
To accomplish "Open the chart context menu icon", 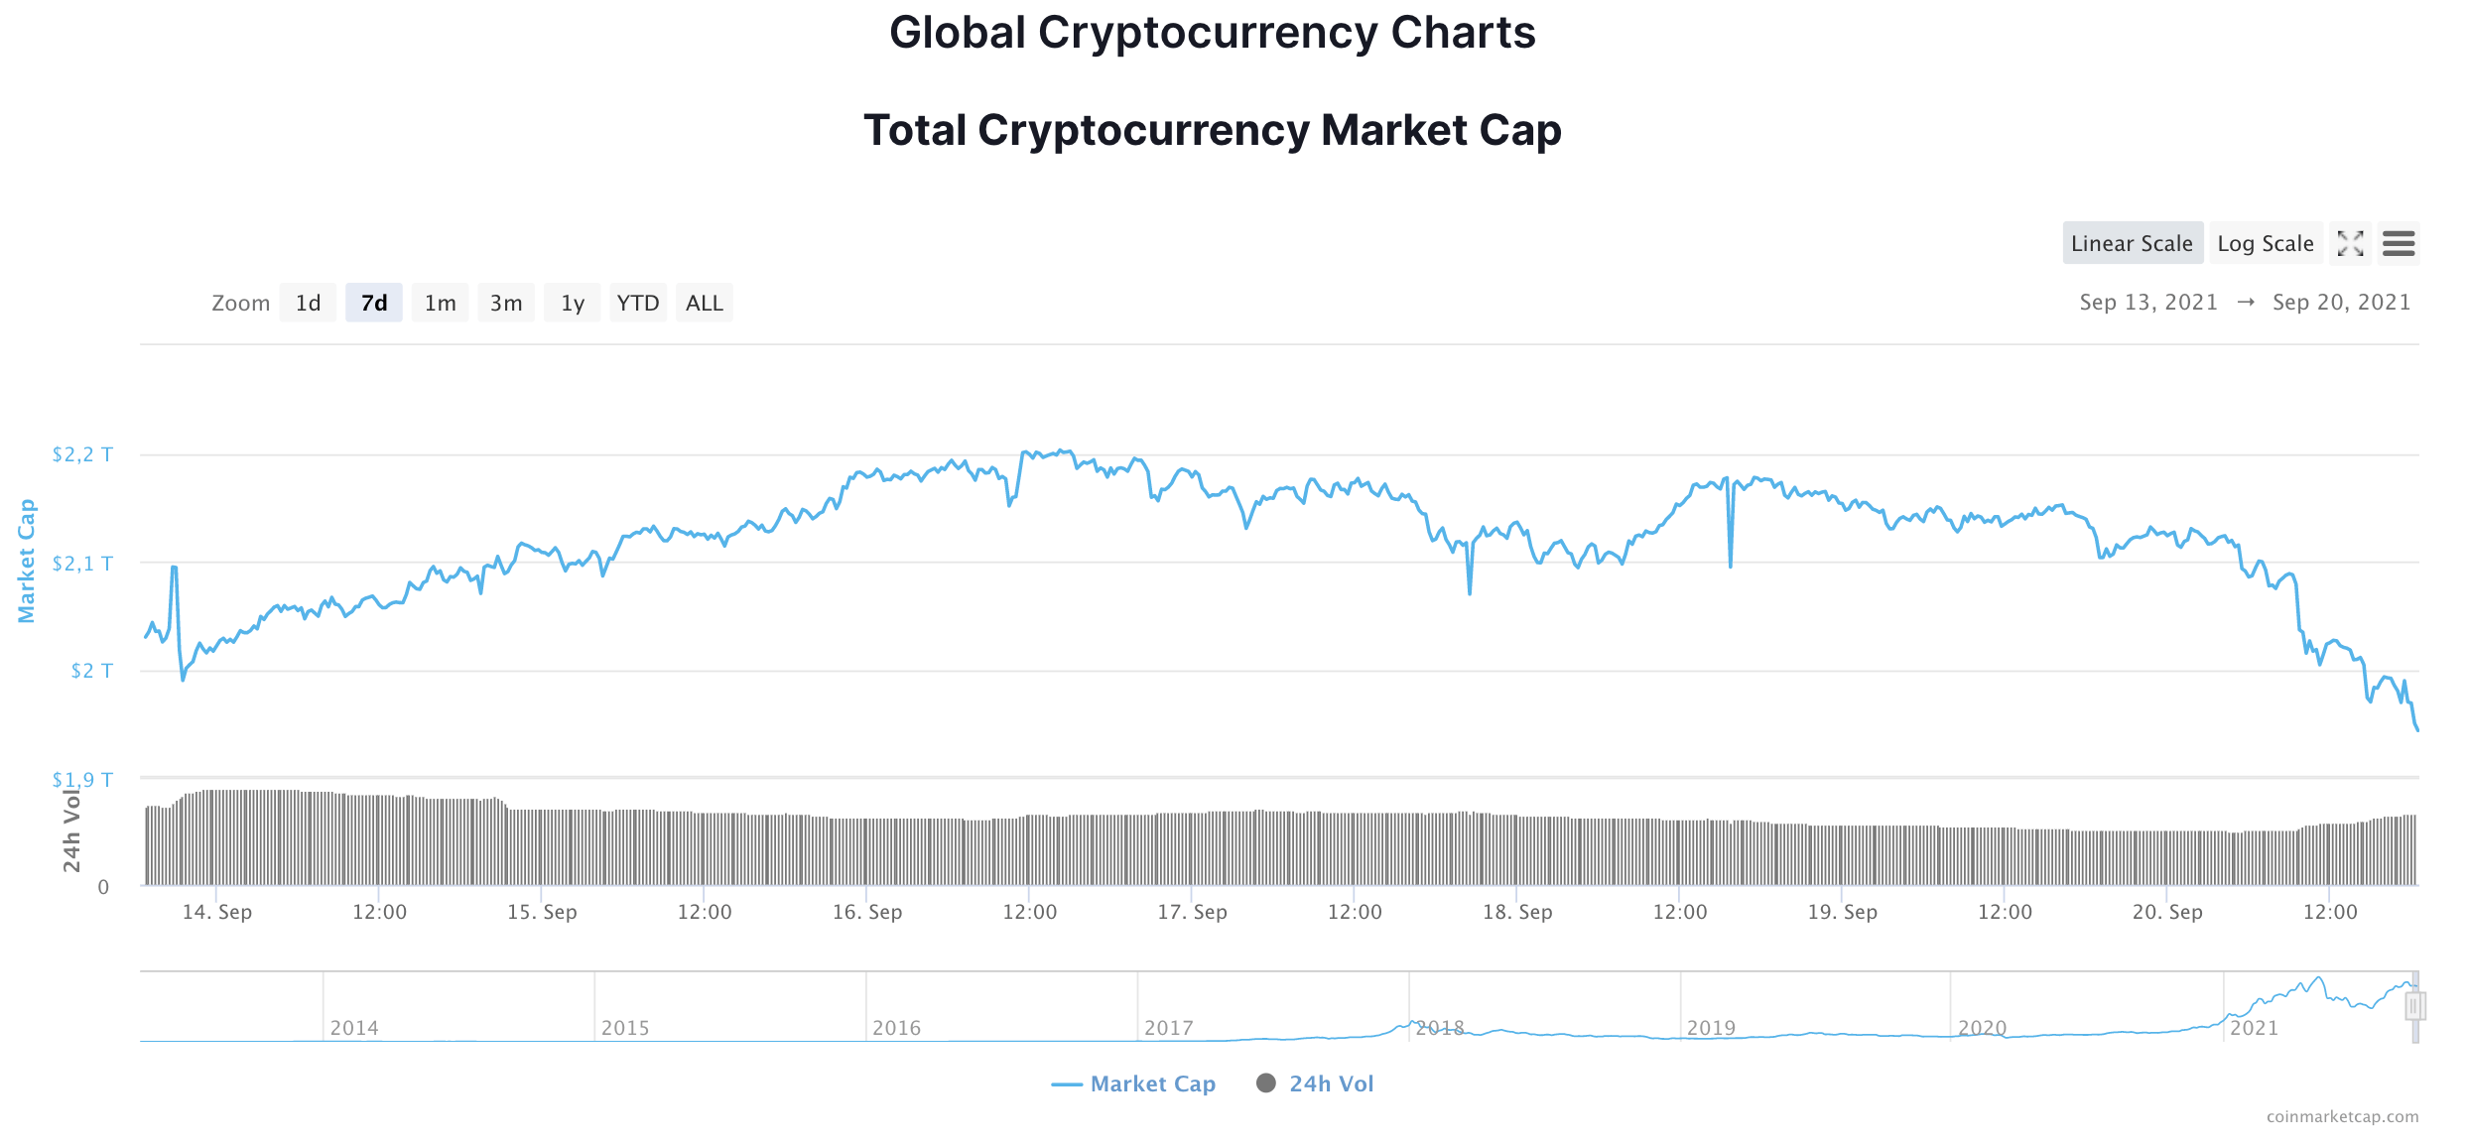I will pyautogui.click(x=2400, y=243).
